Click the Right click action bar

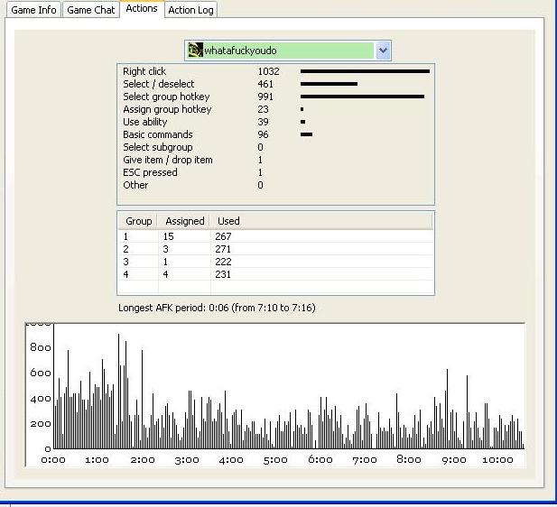[365, 71]
